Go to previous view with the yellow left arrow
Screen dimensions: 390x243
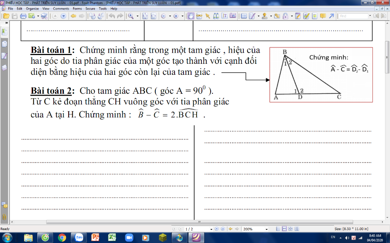point(74,16)
